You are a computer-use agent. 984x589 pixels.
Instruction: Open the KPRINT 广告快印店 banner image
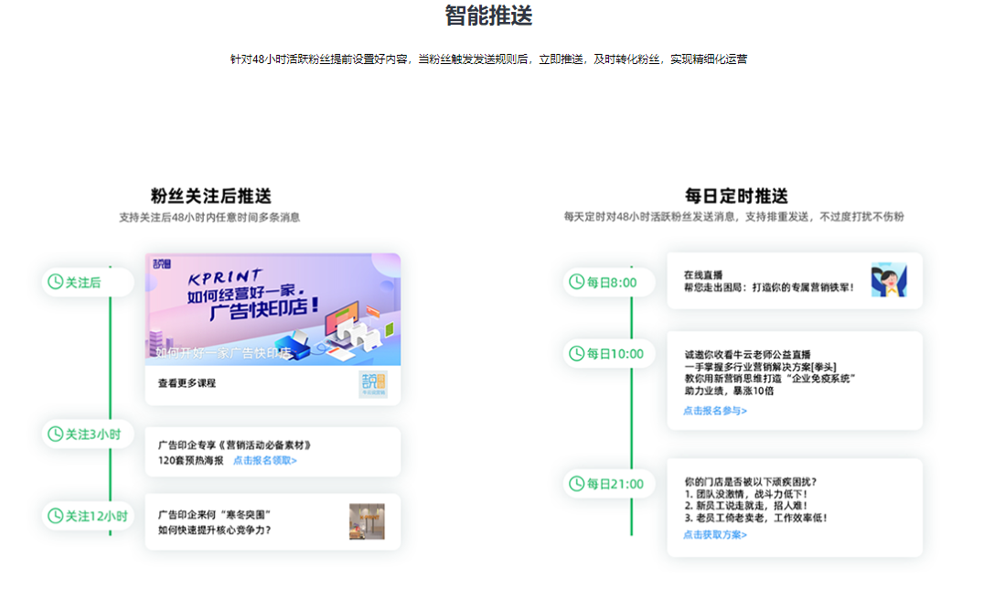click(273, 309)
